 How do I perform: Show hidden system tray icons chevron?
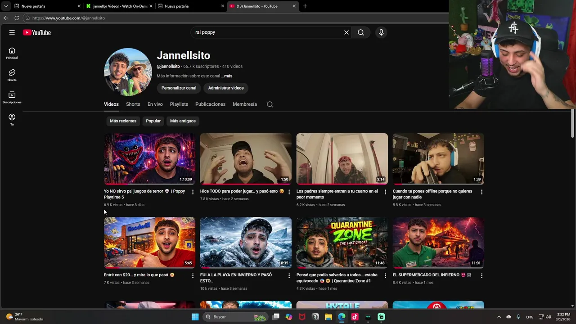click(499, 317)
